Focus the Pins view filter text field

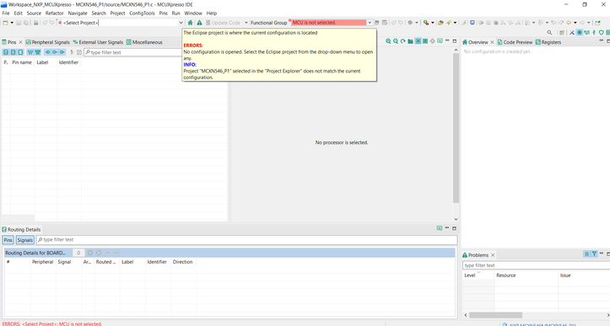(132, 52)
